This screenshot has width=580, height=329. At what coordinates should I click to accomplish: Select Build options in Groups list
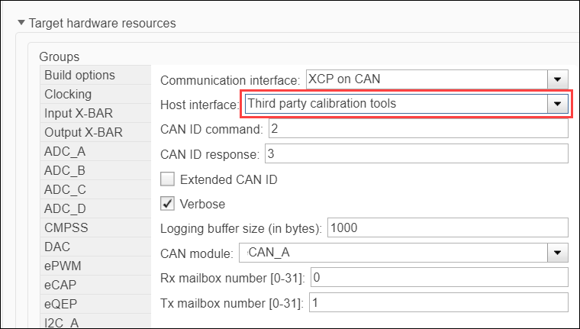point(80,76)
